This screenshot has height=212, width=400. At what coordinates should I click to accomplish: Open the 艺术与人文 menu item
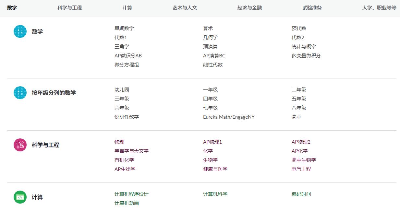tap(185, 7)
